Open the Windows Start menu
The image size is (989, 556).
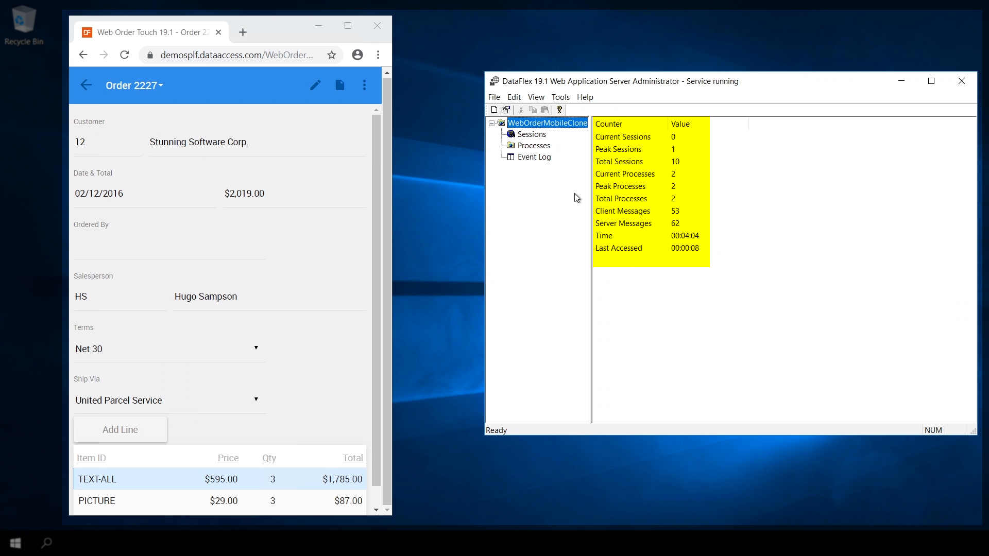point(15,543)
